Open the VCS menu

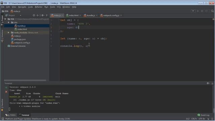point(58,7)
